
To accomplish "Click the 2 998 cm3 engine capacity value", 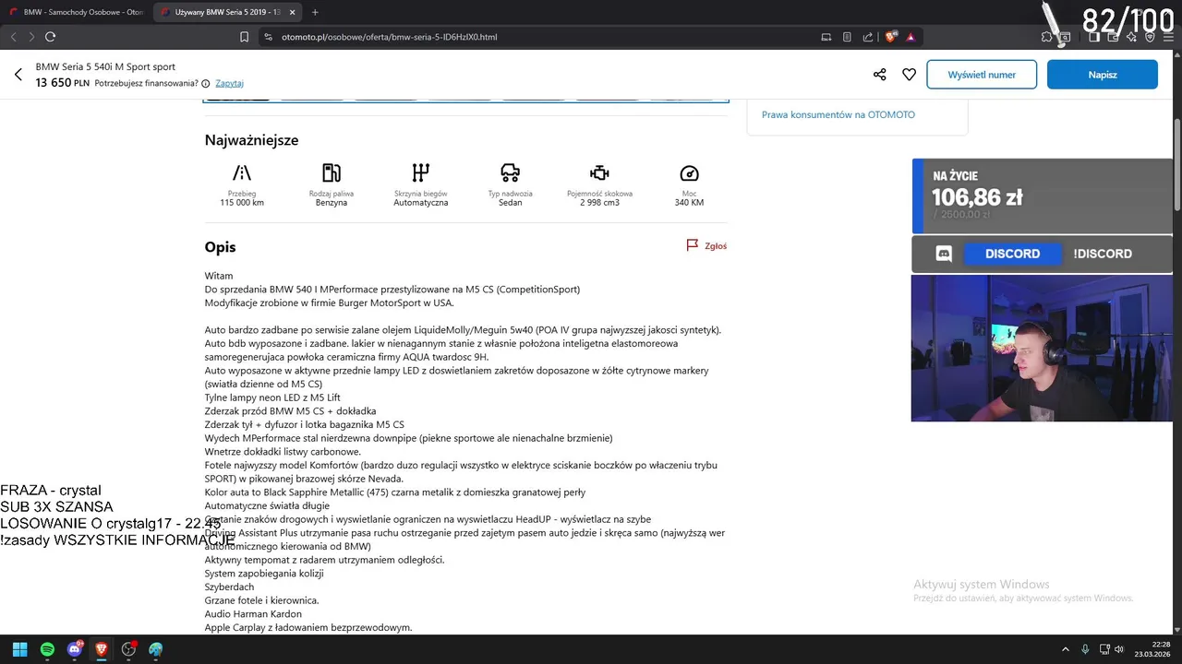I will coord(600,203).
